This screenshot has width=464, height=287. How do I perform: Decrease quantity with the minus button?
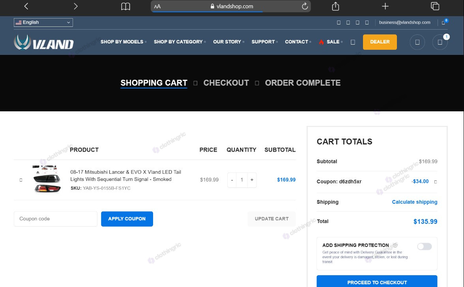point(232,180)
